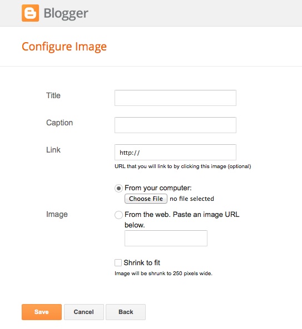The width and height of the screenshot is (302, 329).
Task: Click the From the web label text
Action: tap(182, 220)
